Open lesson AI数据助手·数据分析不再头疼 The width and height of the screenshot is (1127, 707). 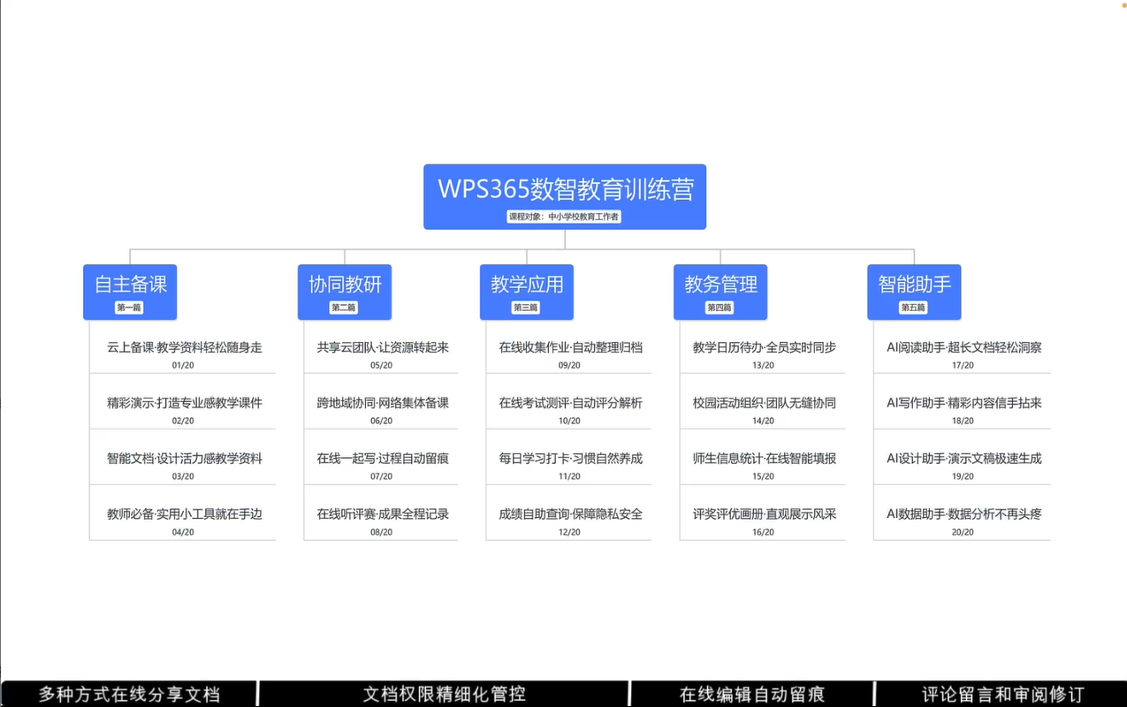963,514
